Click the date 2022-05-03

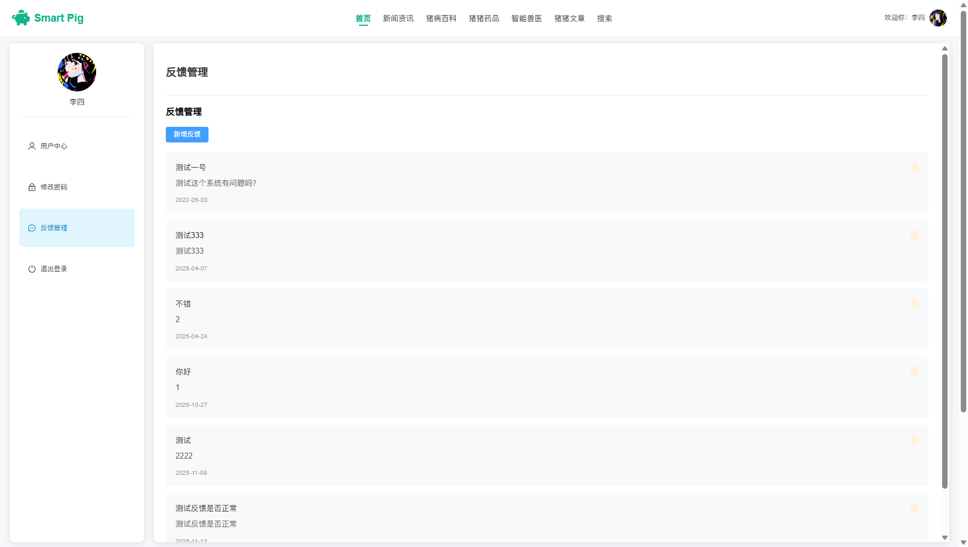click(x=191, y=200)
